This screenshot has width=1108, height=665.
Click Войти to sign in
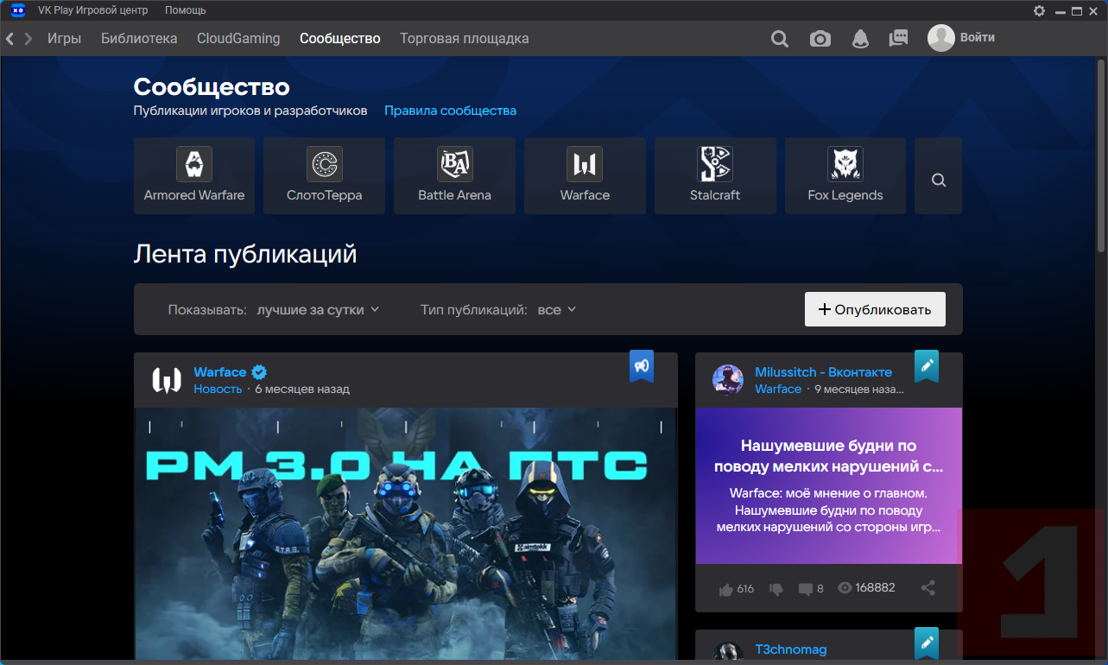(x=978, y=38)
